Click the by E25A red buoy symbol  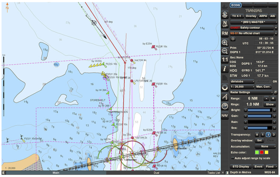click(x=154, y=47)
